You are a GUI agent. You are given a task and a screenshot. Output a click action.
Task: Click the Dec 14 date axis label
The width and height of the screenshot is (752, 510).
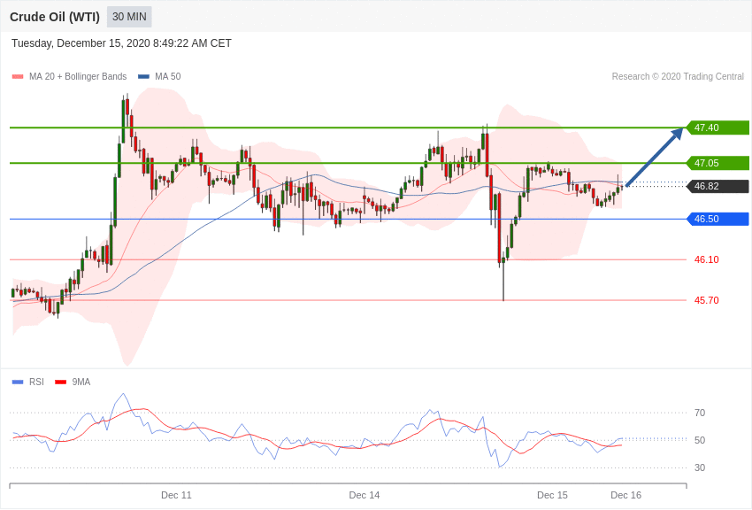[364, 495]
